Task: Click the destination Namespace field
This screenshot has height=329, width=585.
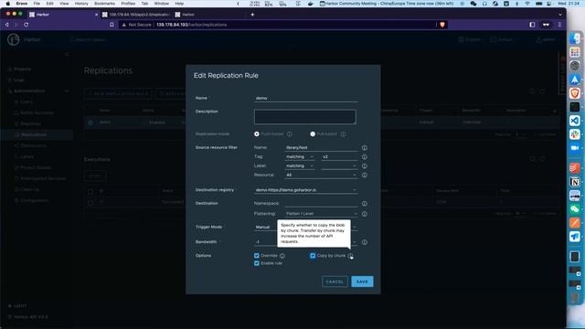Action: (x=321, y=204)
